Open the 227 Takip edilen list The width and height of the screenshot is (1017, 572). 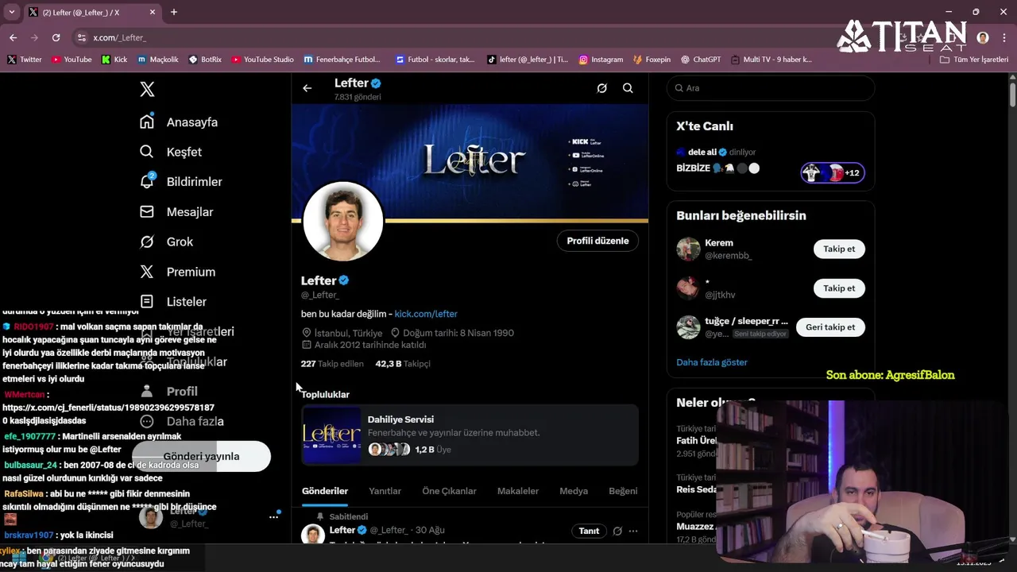click(x=332, y=364)
